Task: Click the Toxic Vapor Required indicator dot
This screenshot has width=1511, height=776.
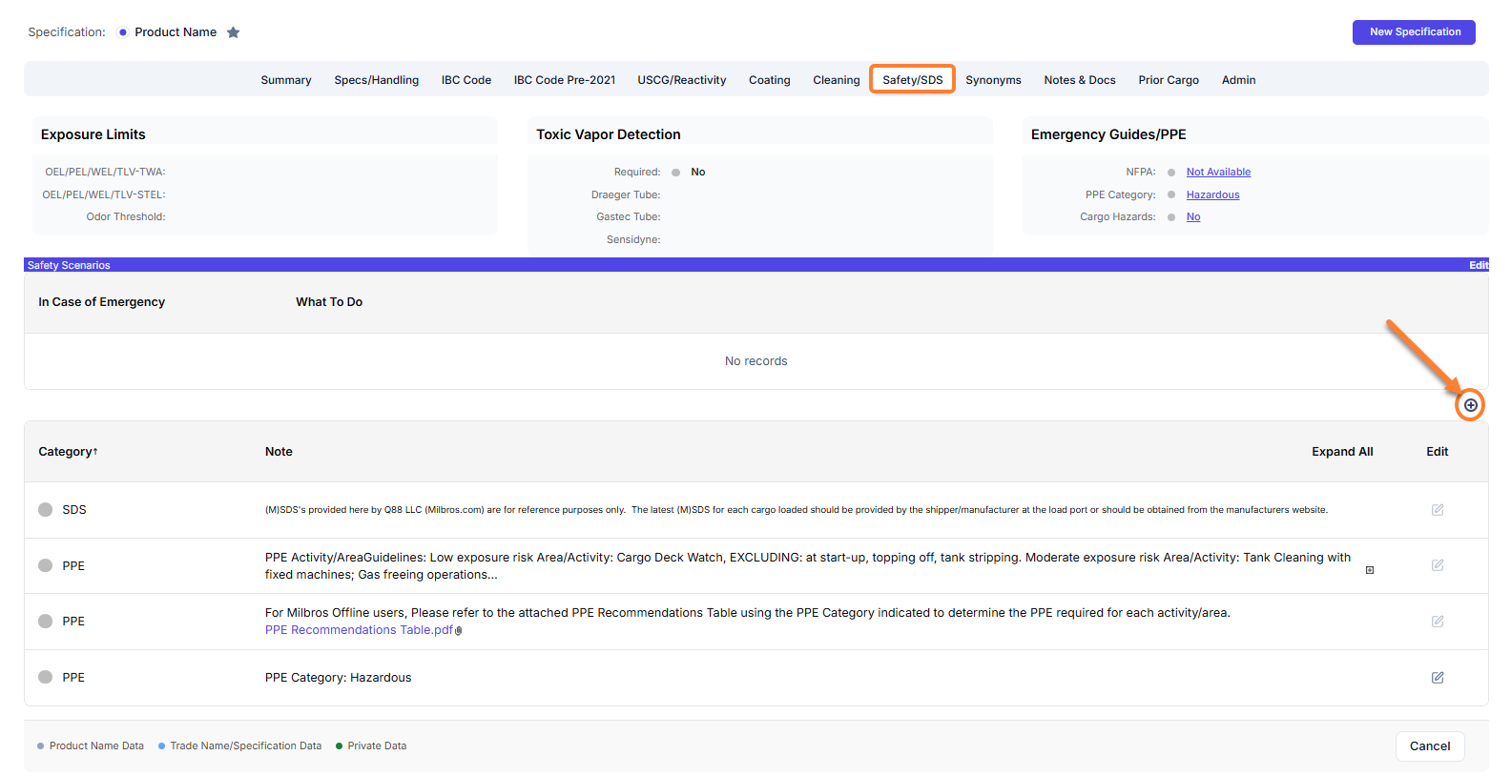Action: pos(675,173)
